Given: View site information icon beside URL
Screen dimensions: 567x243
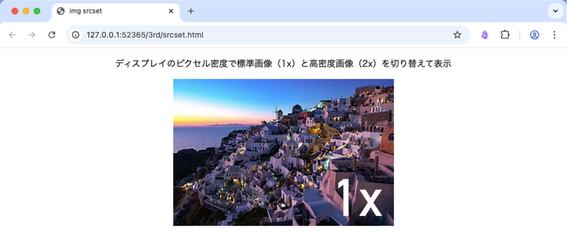Looking at the screenshot, I should click(76, 35).
